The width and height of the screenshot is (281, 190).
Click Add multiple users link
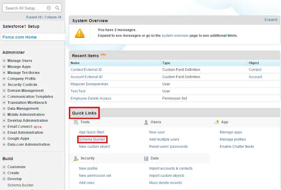(164, 139)
